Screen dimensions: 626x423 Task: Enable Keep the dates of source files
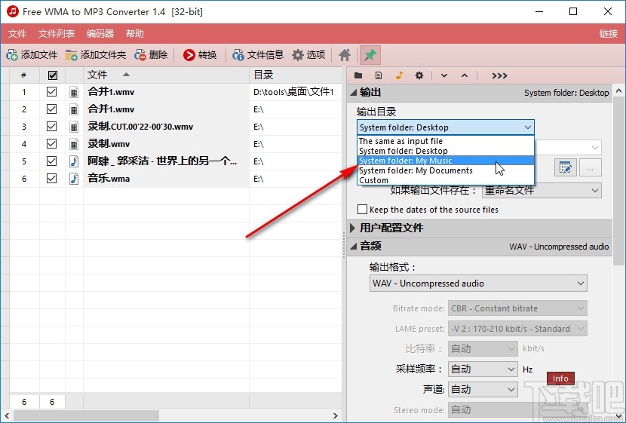[363, 209]
